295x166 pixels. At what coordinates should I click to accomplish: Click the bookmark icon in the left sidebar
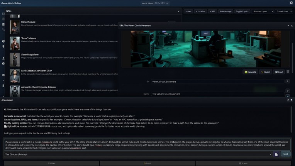(x=3, y=86)
